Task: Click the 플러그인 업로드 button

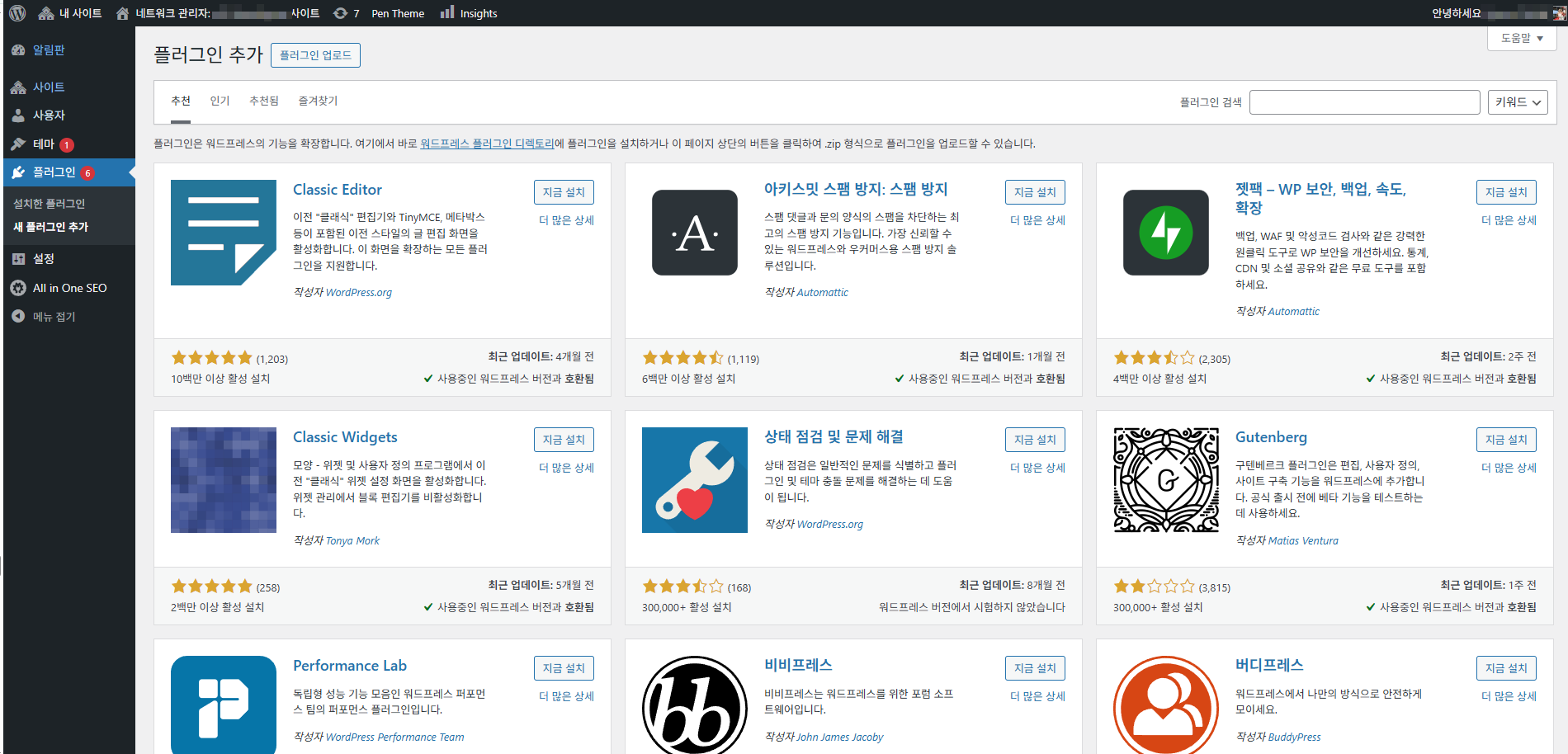Action: click(x=315, y=55)
